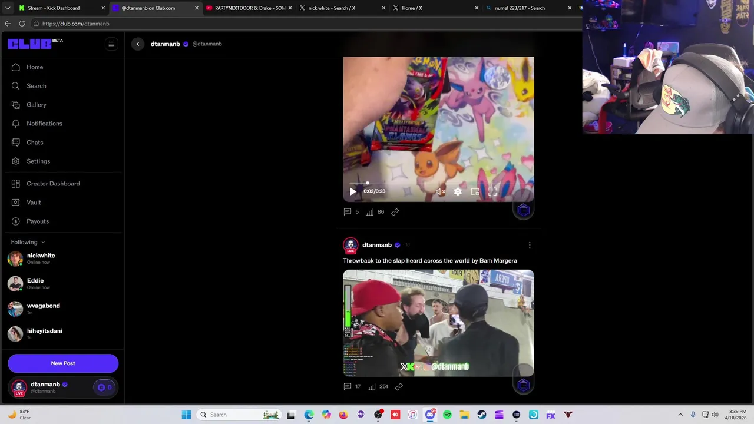Image resolution: width=754 pixels, height=424 pixels.
Task: Open the Payouts page
Action: 38,221
